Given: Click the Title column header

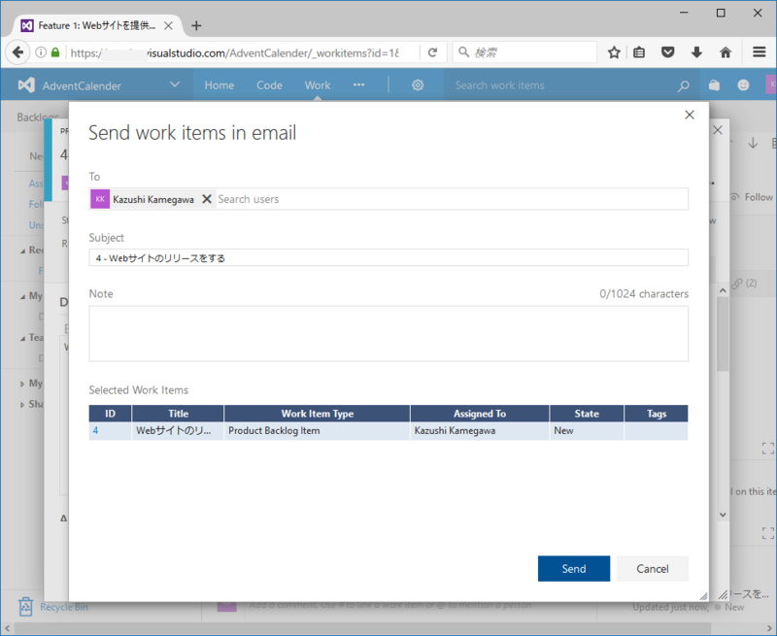Looking at the screenshot, I should pos(178,414).
